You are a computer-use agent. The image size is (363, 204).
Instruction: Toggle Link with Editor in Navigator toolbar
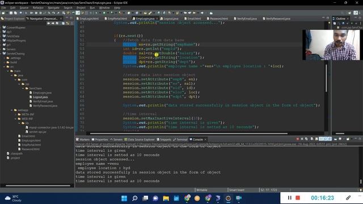click(x=67, y=23)
